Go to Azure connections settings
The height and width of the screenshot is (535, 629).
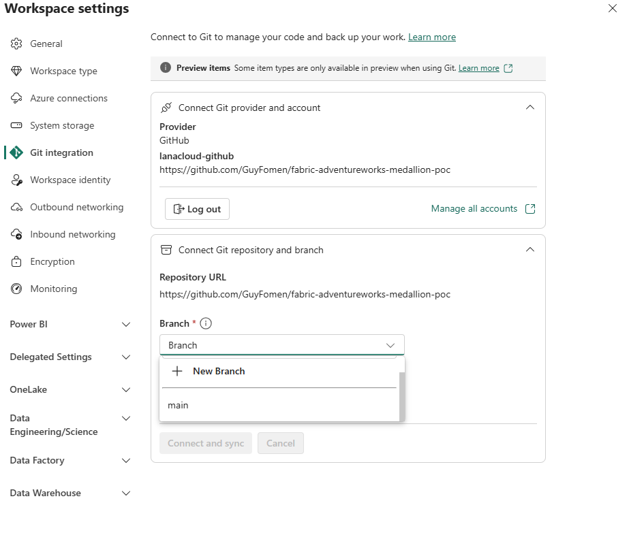69,98
